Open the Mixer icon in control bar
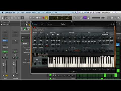 [19, 18]
